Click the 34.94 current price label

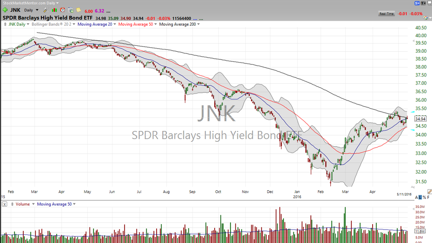[x=420, y=119]
